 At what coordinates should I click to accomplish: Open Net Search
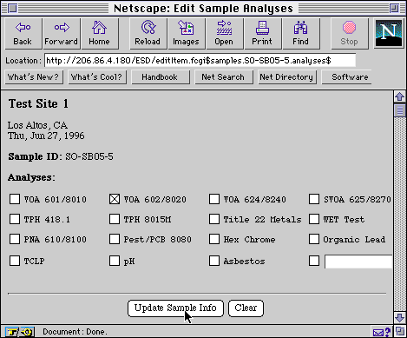pos(224,77)
